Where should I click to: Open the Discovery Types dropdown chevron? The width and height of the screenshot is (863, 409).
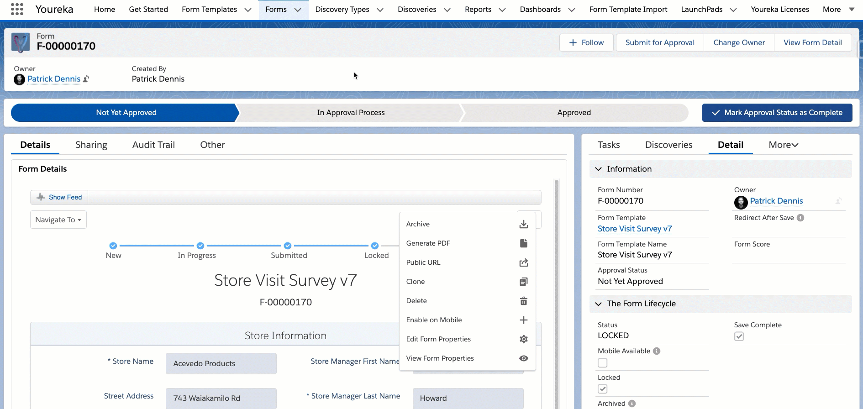[380, 10]
